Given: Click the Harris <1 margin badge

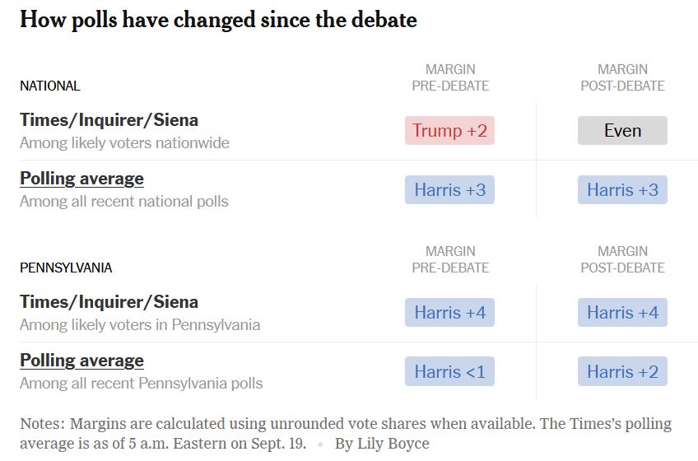Looking at the screenshot, I should point(449,371).
